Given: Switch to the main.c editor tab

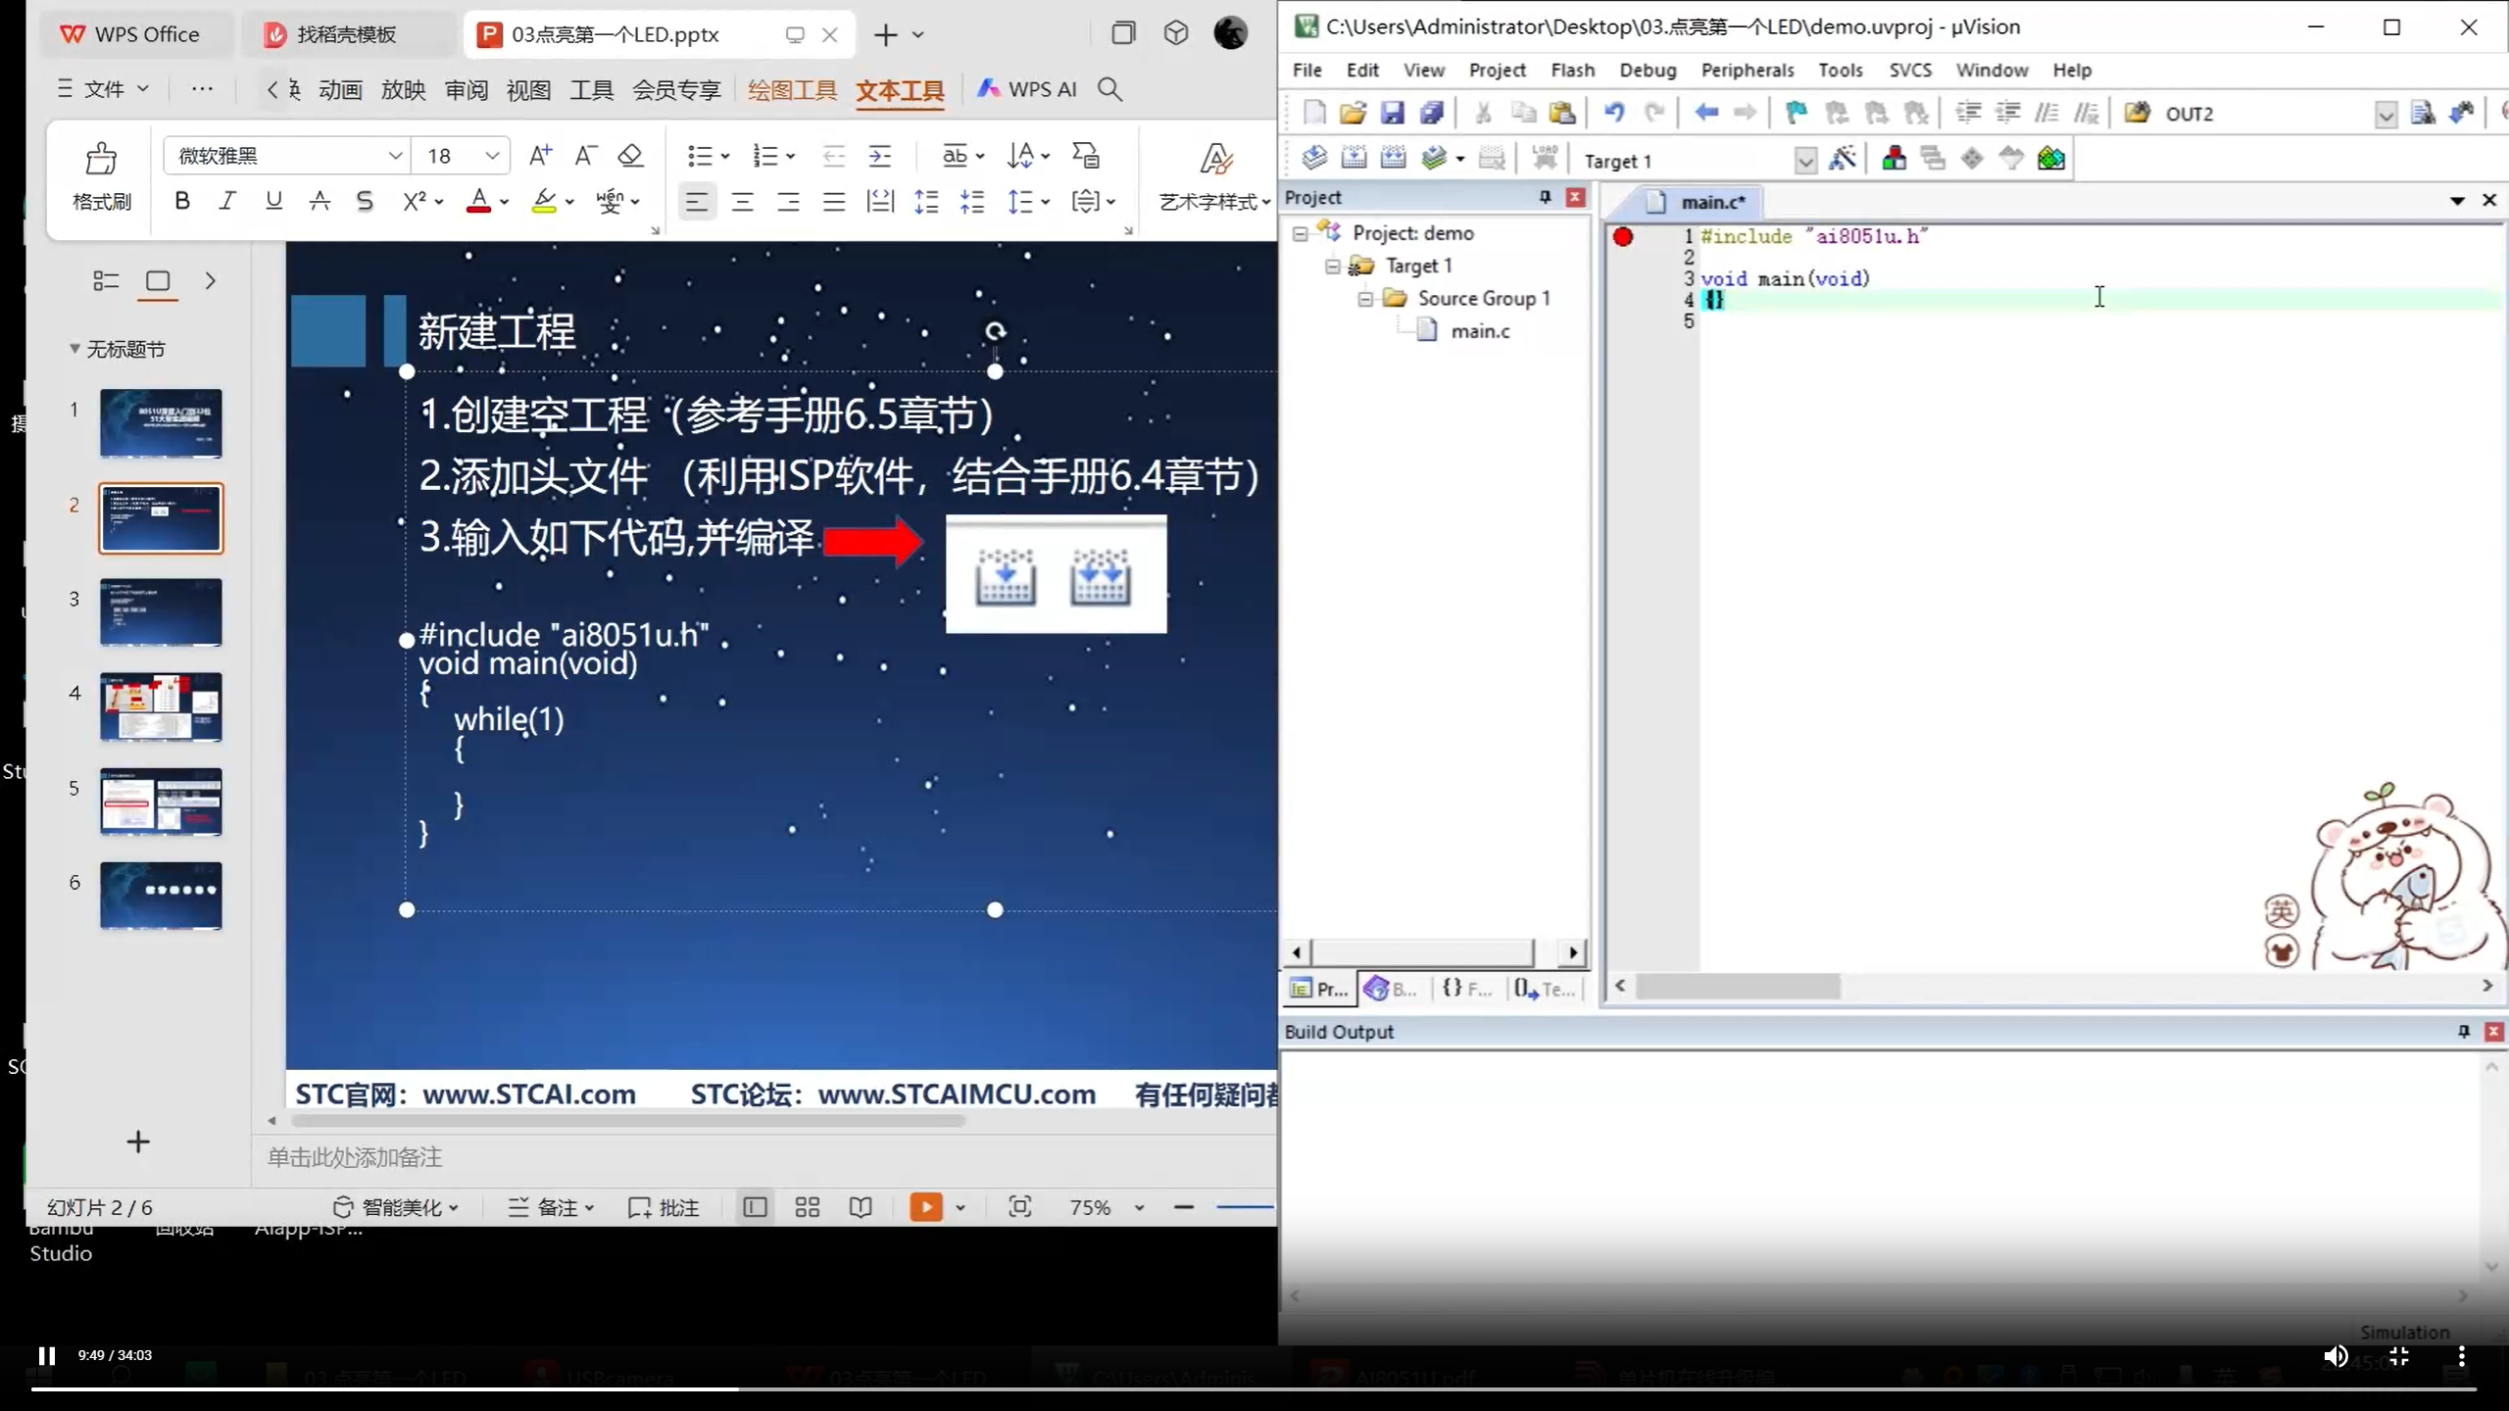Looking at the screenshot, I should click(1710, 203).
